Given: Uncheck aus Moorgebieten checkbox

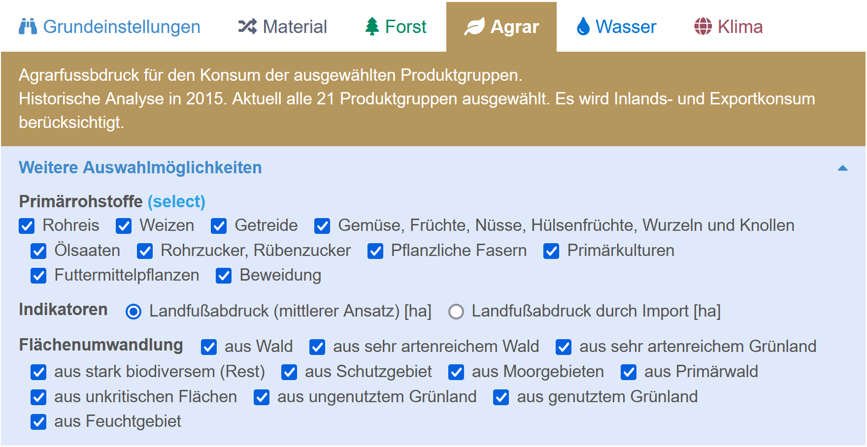Looking at the screenshot, I should pos(456,372).
